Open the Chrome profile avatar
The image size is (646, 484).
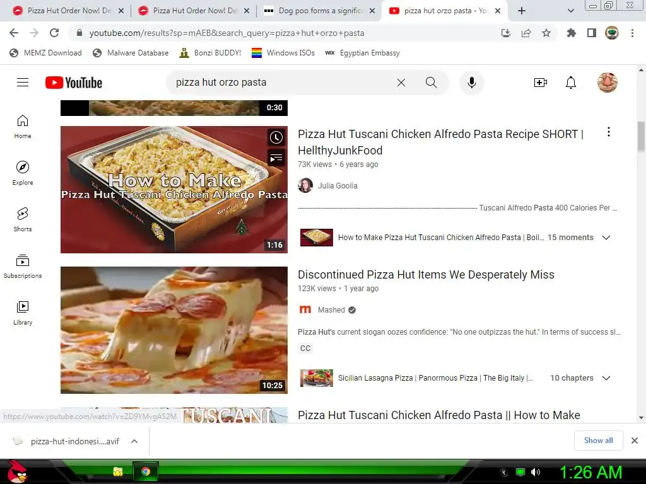(612, 33)
